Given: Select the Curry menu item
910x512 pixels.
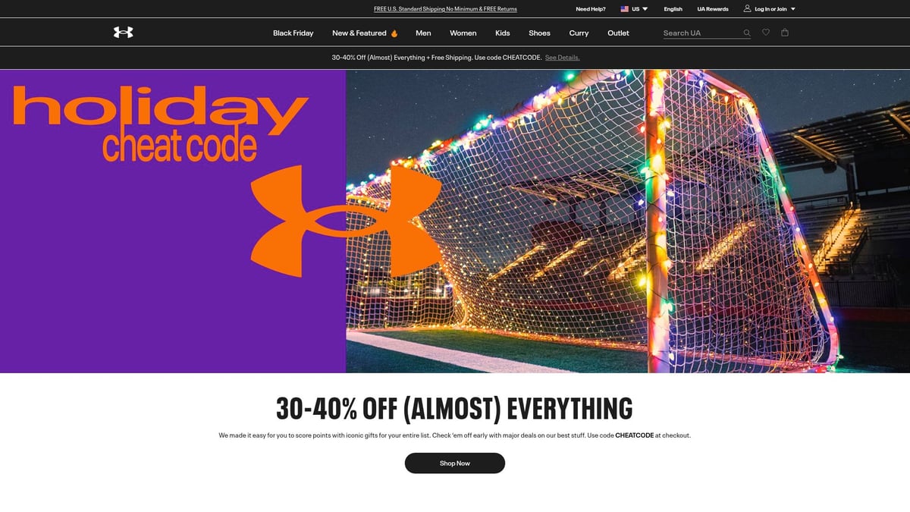Looking at the screenshot, I should (x=579, y=33).
